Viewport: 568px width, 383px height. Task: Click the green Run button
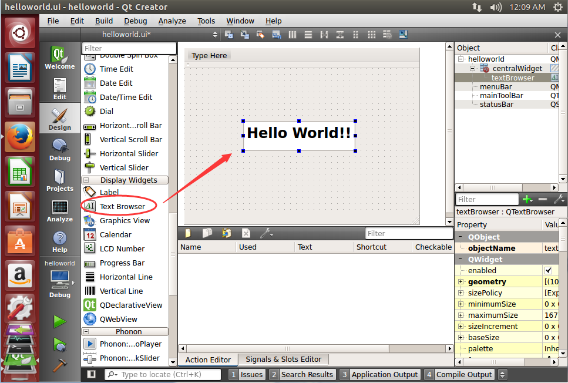point(60,321)
